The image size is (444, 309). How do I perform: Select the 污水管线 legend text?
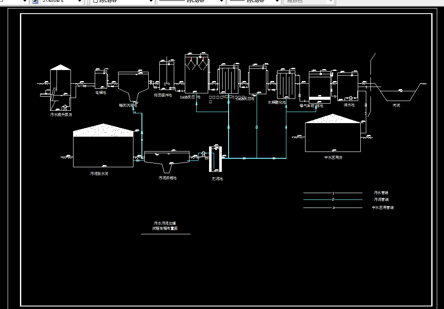coord(381,193)
